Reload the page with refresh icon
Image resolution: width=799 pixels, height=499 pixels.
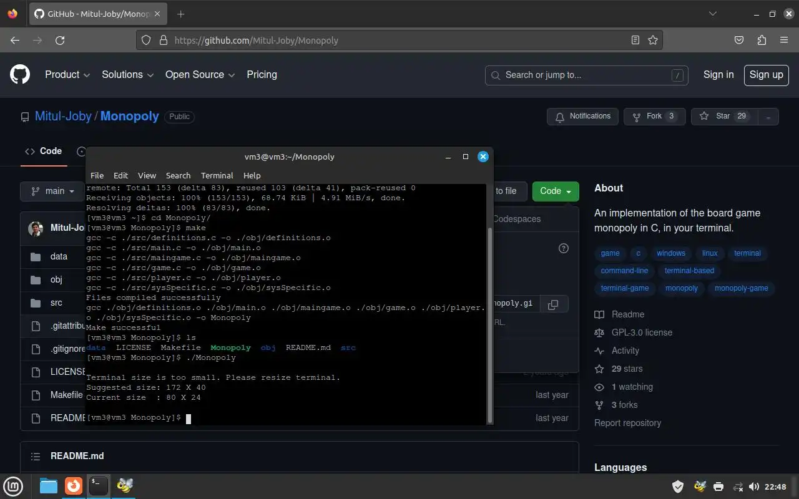(60, 40)
